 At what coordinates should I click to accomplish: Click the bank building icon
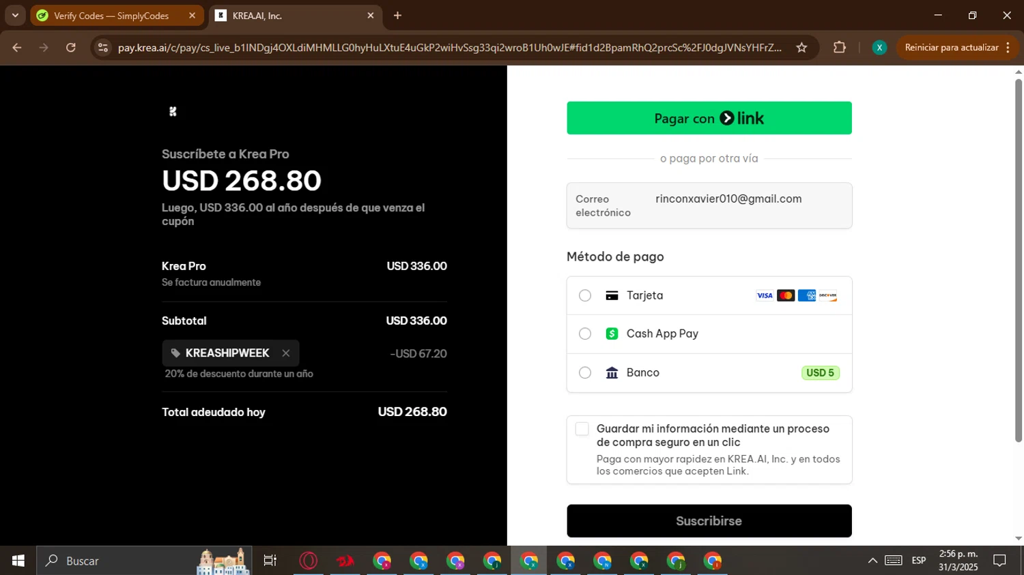pos(612,372)
